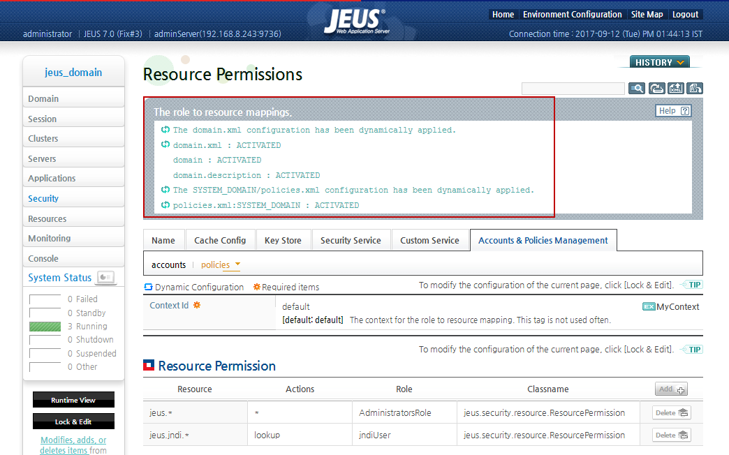Open the policies submenu dropdown
This screenshot has height=455, width=729.
pos(221,264)
